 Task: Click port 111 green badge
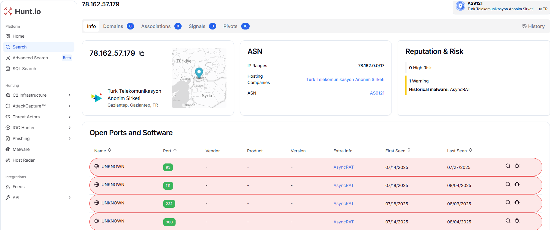point(168,186)
